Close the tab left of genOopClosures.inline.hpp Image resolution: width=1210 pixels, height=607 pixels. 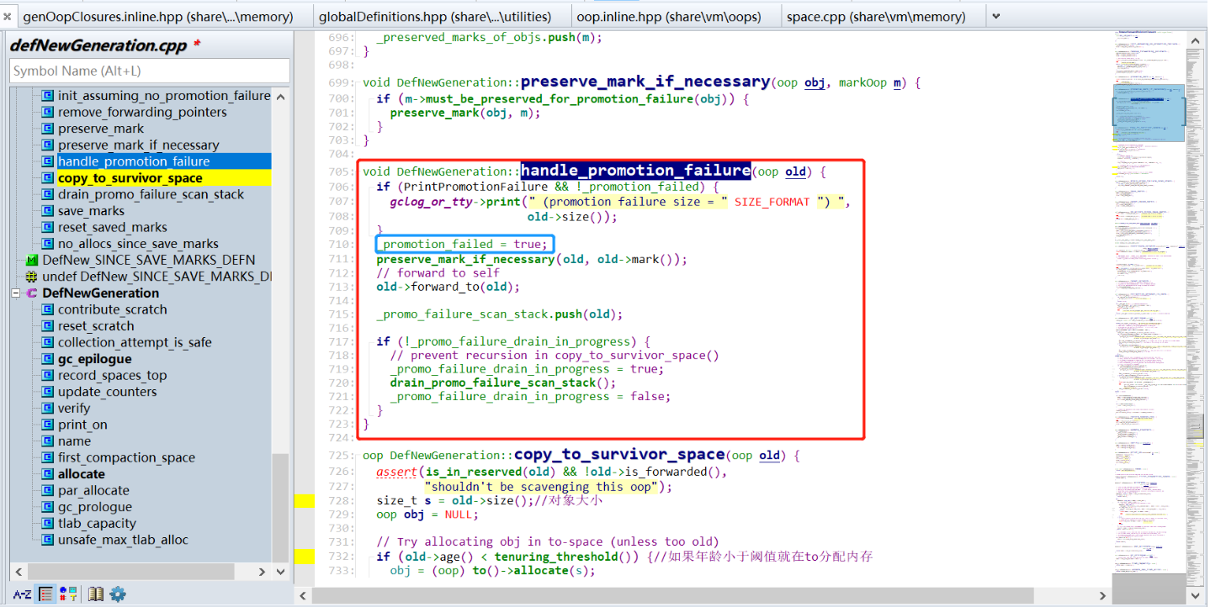(7, 16)
